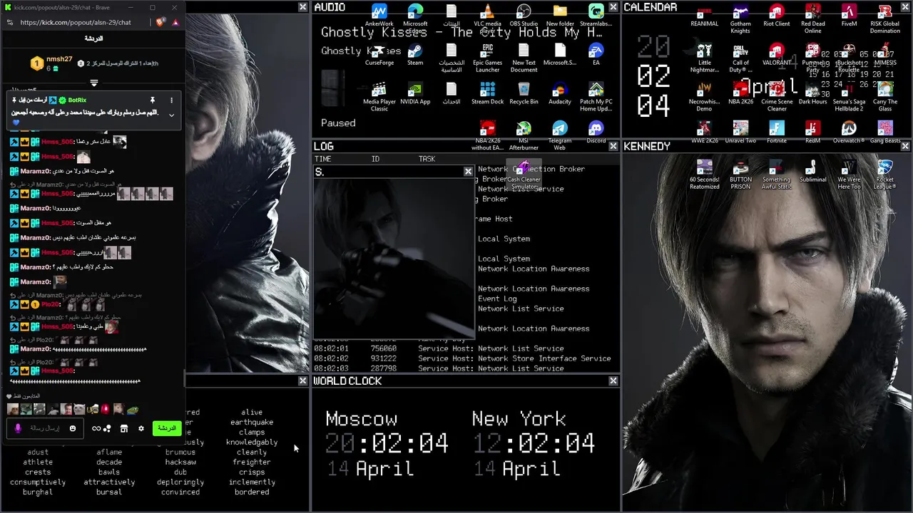Launch VALORANT desktop icon

pyautogui.click(x=777, y=55)
